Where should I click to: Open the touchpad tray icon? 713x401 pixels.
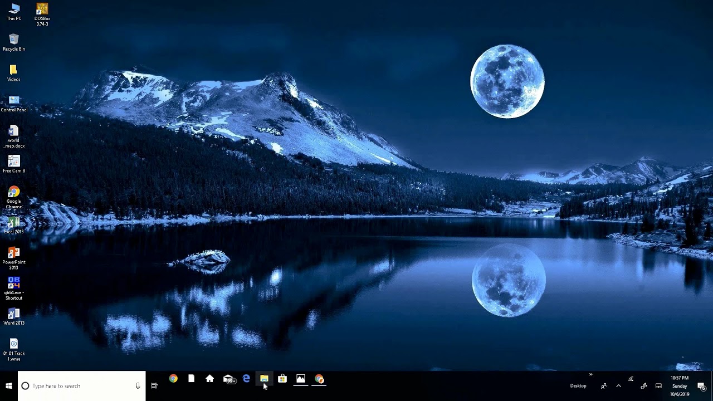click(658, 386)
